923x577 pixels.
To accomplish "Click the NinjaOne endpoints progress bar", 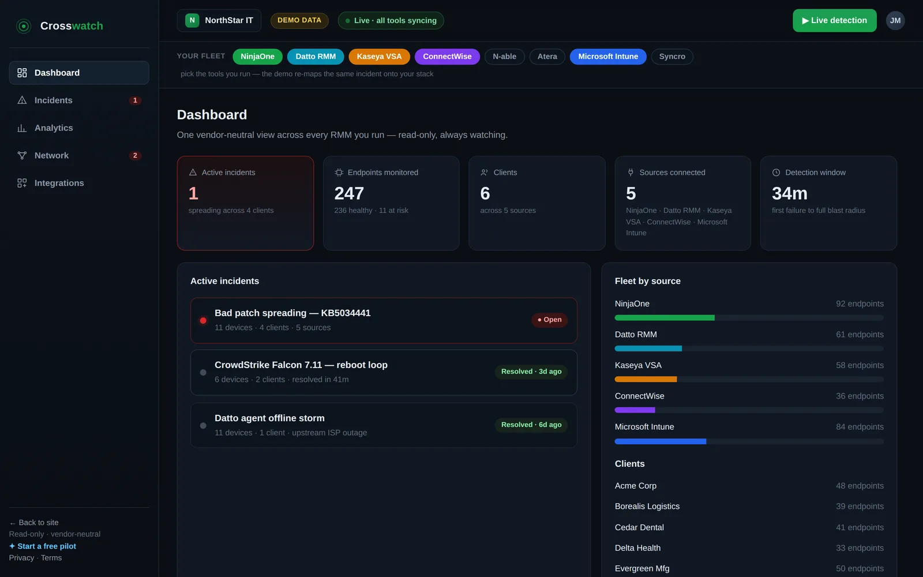I will pyautogui.click(x=749, y=318).
